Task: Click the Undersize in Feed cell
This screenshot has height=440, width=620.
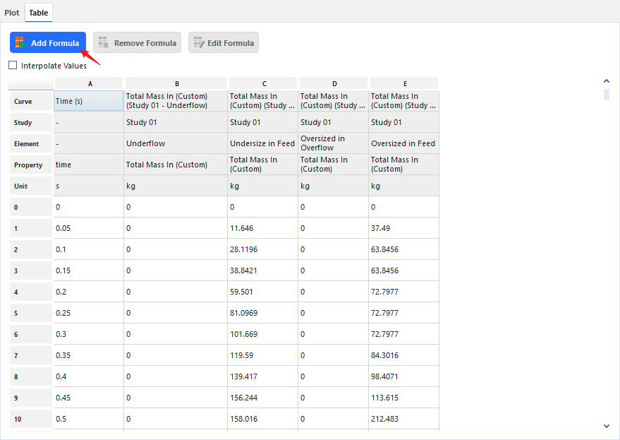Action: (x=263, y=143)
